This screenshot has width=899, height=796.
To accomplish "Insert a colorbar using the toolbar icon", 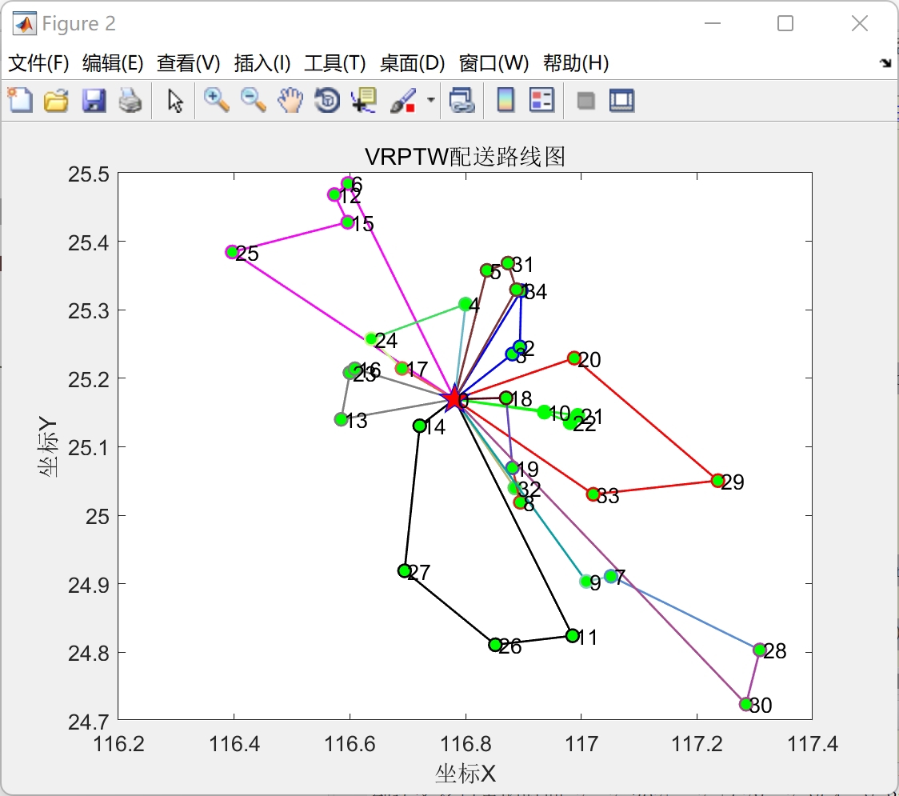I will tap(505, 100).
